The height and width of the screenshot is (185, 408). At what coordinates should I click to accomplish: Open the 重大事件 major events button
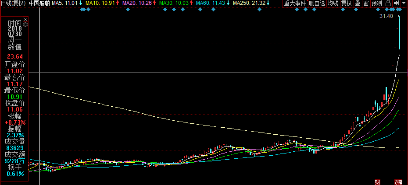point(295,3)
